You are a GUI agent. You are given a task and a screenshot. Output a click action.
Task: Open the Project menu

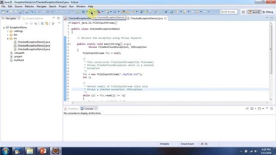[63, 6]
